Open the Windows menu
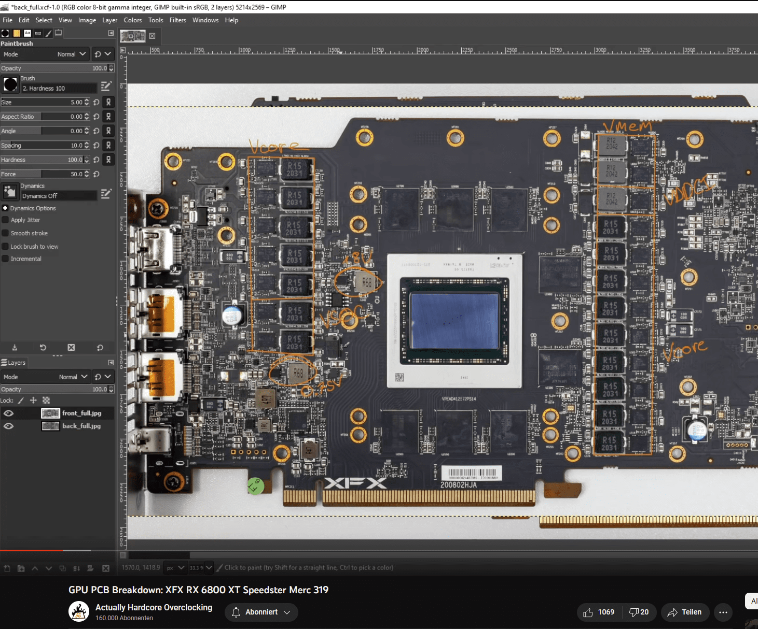This screenshot has width=758, height=629. tap(205, 20)
